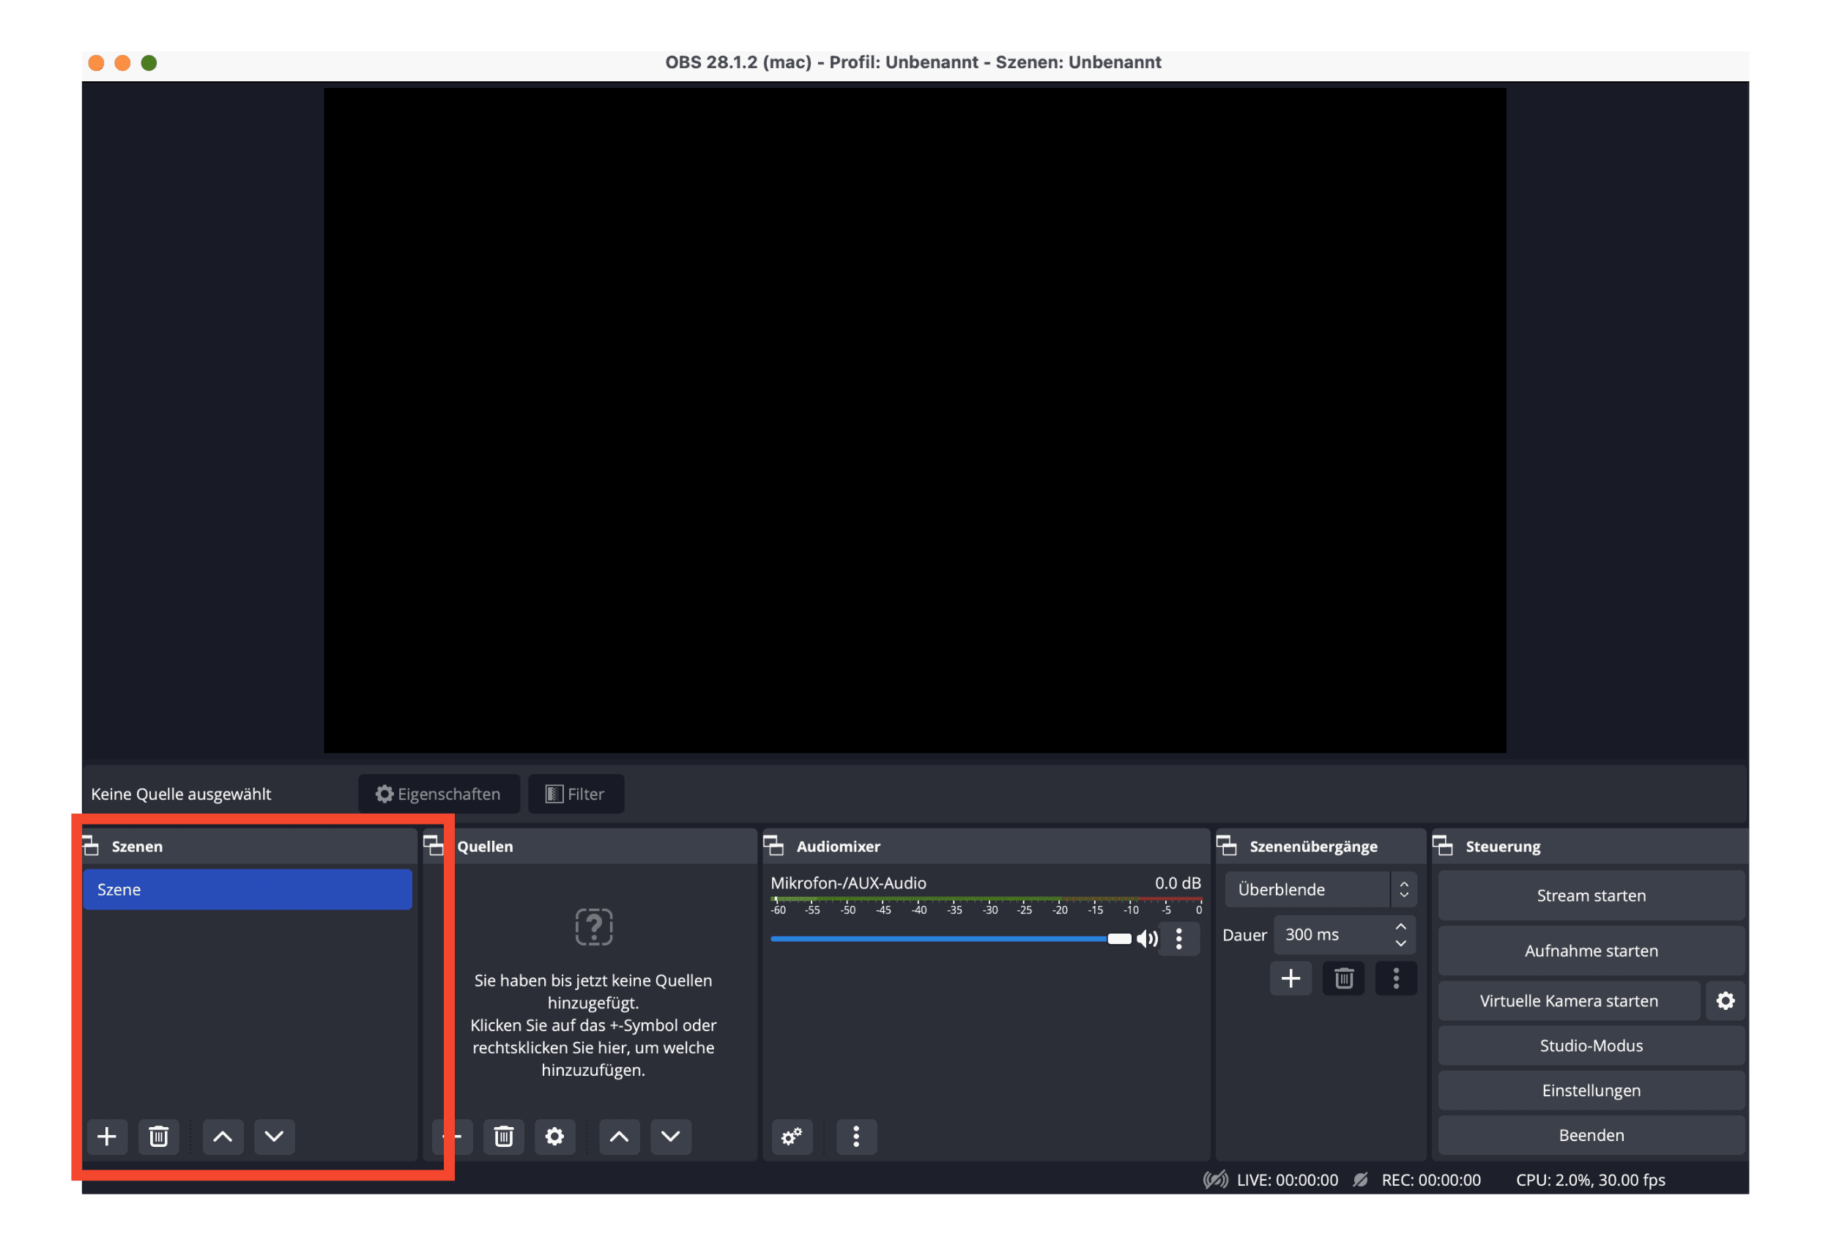Click Stream starten

coord(1592,895)
